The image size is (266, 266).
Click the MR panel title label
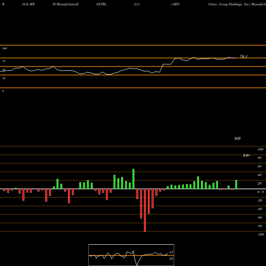[237, 138]
